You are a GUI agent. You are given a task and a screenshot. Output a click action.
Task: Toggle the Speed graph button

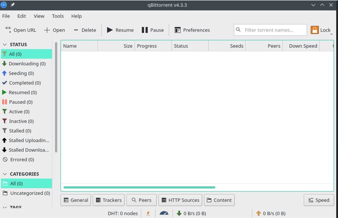pos(318,200)
